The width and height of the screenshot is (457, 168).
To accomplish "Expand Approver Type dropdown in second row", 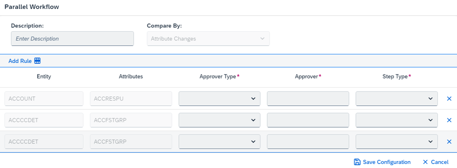I will (219, 120).
